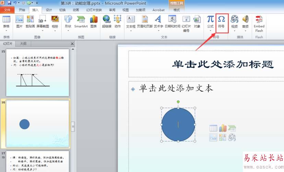Insert WordArt (艺术字)
Image resolution: width=284 pixels, height=172 pixels.
pyautogui.click(x=158, y=22)
